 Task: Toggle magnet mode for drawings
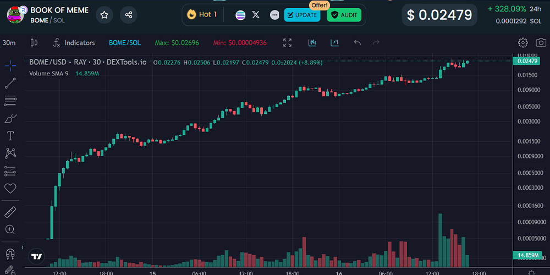point(10,254)
